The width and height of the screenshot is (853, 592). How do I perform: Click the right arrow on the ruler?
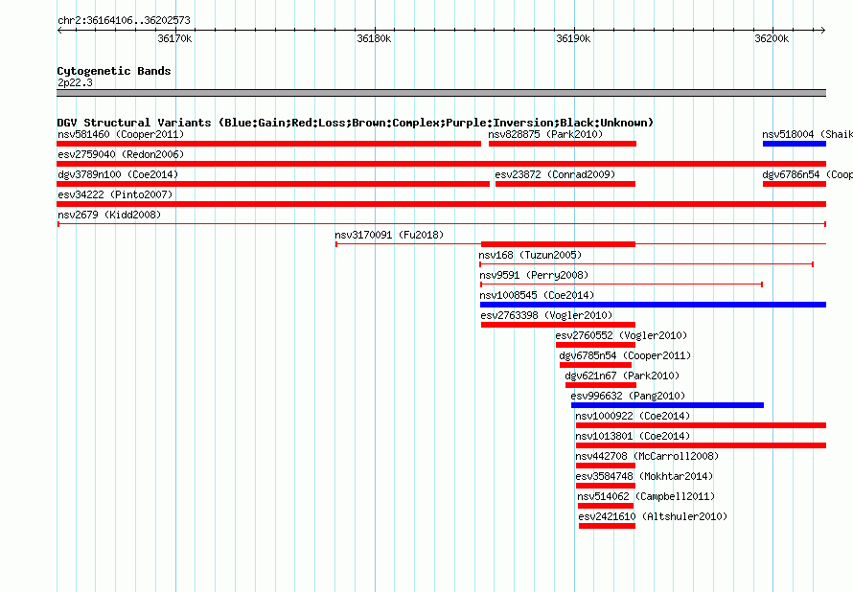tap(823, 30)
